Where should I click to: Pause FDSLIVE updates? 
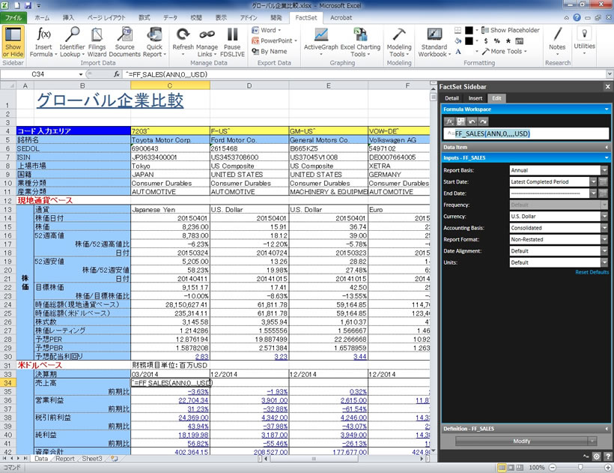tap(232, 42)
